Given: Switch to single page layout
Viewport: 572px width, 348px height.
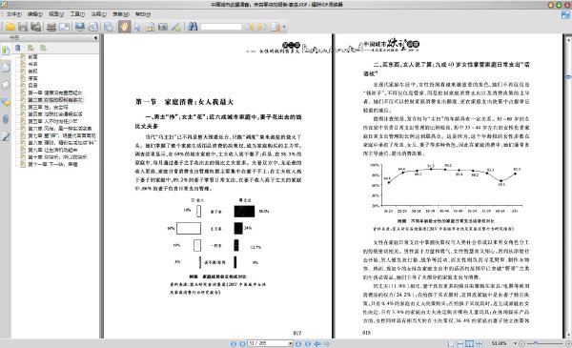Looking at the screenshot, I should [451, 343].
